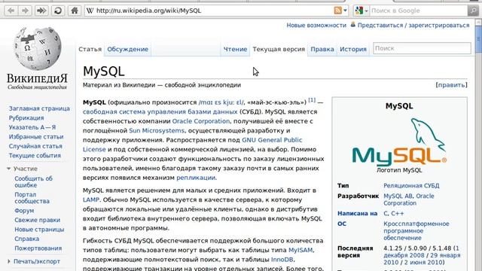Open Новые страницы sidebar link
This screenshot has width=482, height=271.
pos(39,230)
